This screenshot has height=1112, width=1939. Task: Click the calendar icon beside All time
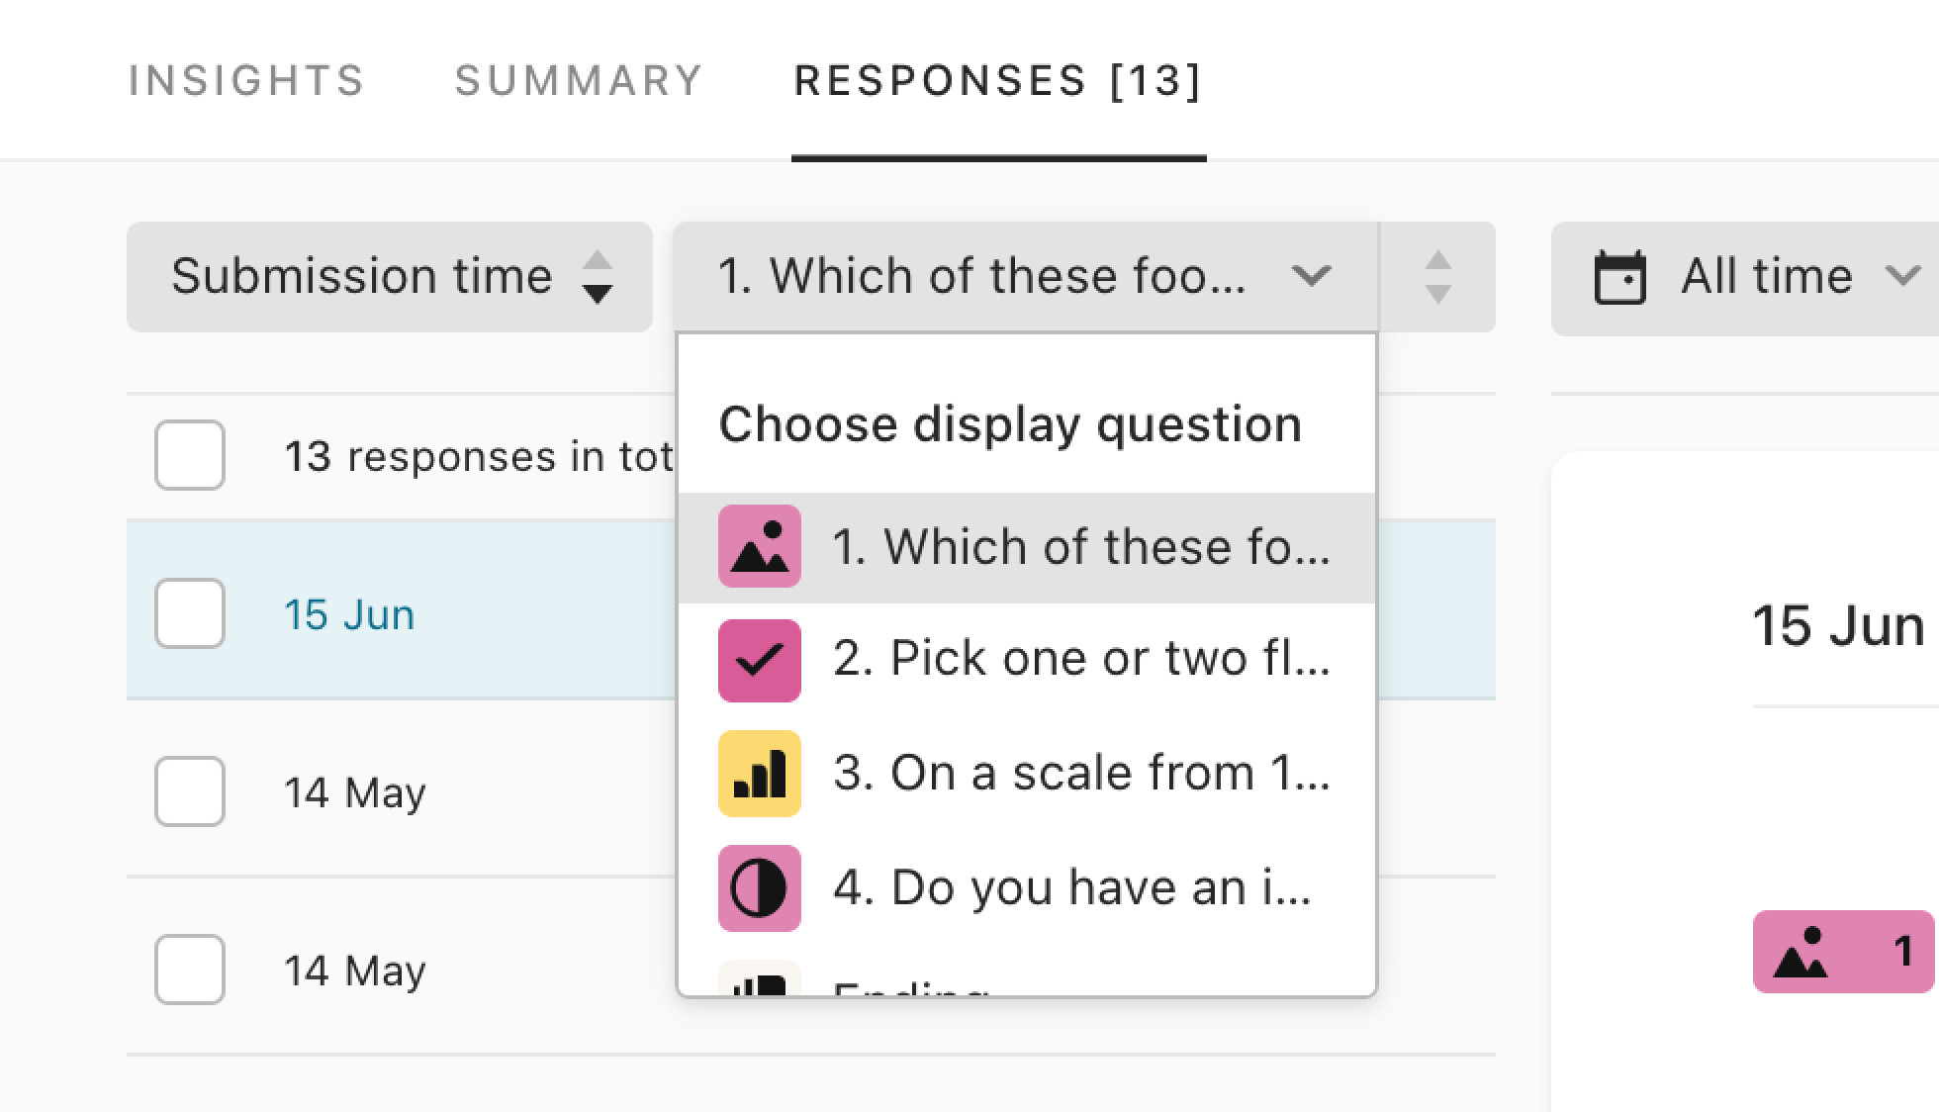pos(1619,277)
